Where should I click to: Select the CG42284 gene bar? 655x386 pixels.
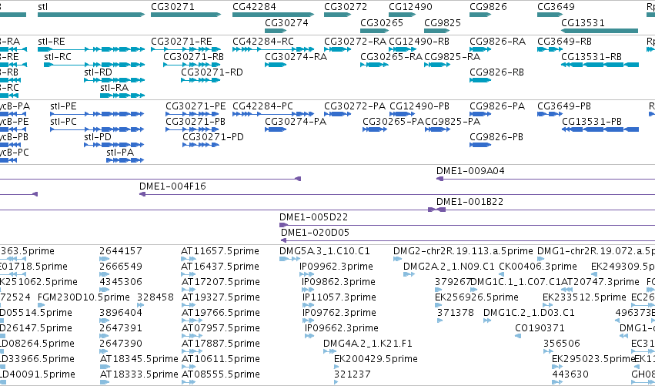(273, 15)
